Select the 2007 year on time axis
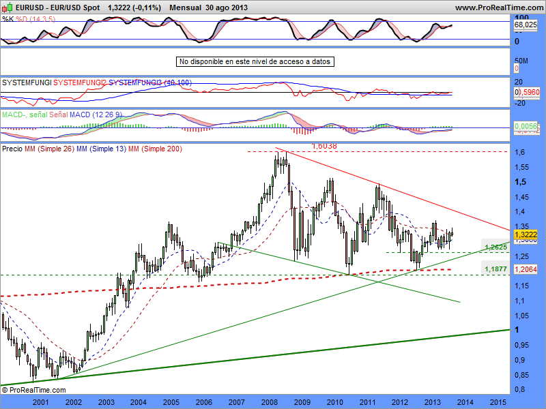The width and height of the screenshot is (546, 409). coord(237,402)
